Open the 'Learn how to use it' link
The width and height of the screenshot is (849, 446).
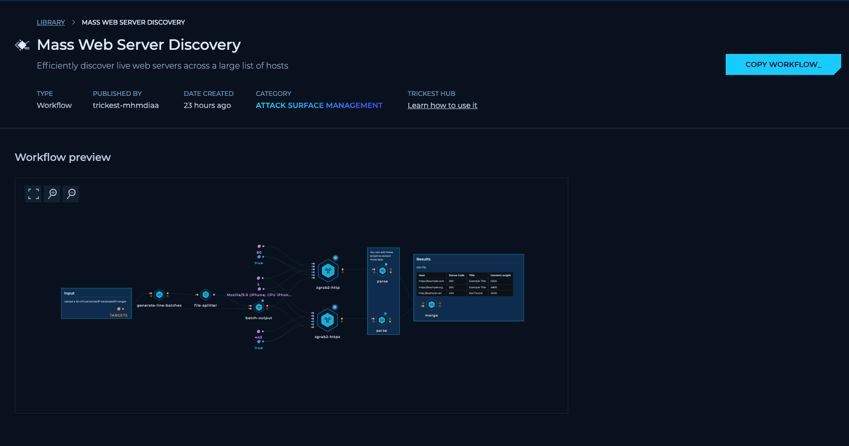442,105
